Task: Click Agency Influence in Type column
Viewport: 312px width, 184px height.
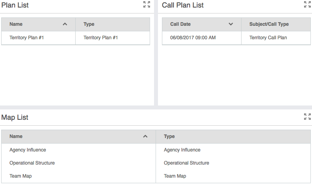Action: pos(182,150)
